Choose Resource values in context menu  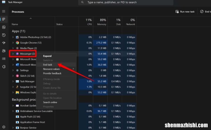[51, 69]
